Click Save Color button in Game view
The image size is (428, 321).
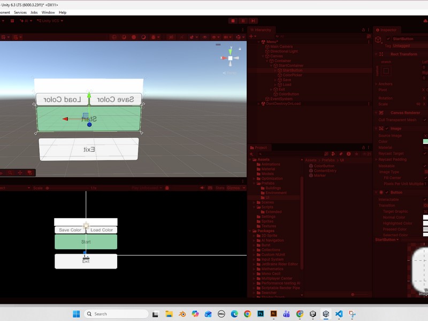(70, 230)
